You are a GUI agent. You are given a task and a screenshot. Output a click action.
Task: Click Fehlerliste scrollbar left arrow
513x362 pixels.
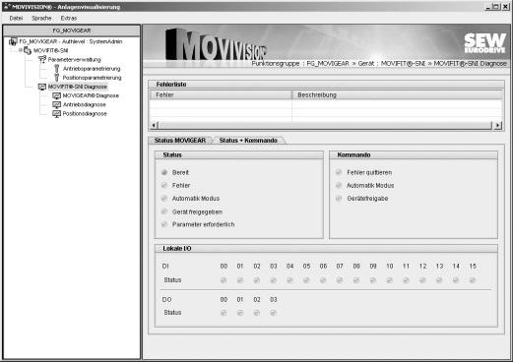(154, 125)
